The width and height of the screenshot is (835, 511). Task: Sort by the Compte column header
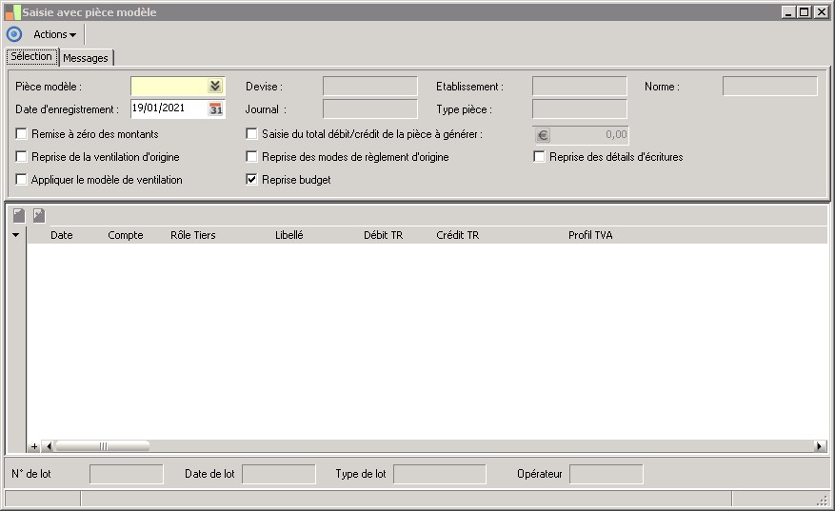126,235
